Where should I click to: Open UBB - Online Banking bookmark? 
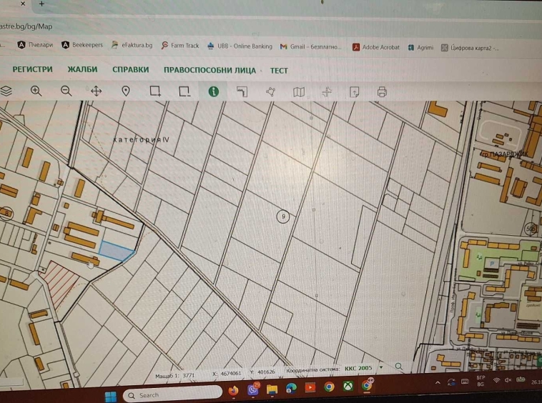240,46
